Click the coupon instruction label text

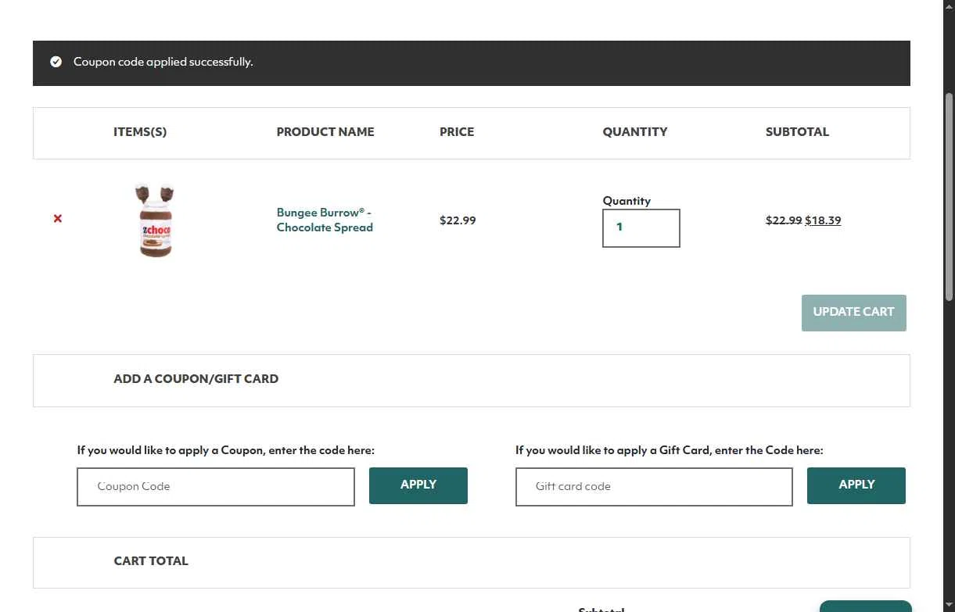click(226, 450)
